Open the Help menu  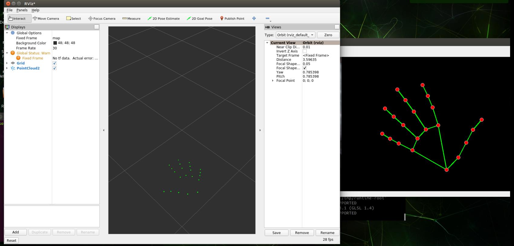point(35,10)
